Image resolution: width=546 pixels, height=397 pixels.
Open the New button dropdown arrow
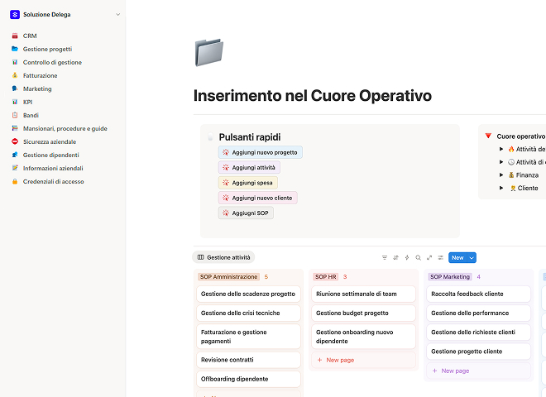(x=472, y=258)
